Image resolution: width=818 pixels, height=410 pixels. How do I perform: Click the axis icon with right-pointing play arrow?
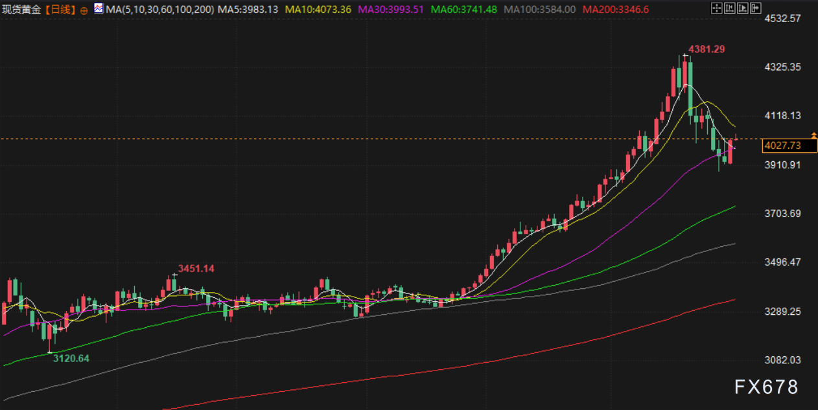742,8
